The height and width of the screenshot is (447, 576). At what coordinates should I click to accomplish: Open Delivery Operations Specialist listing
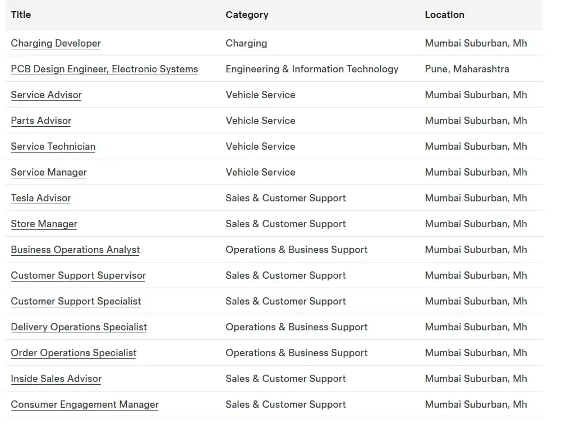pyautogui.click(x=79, y=327)
